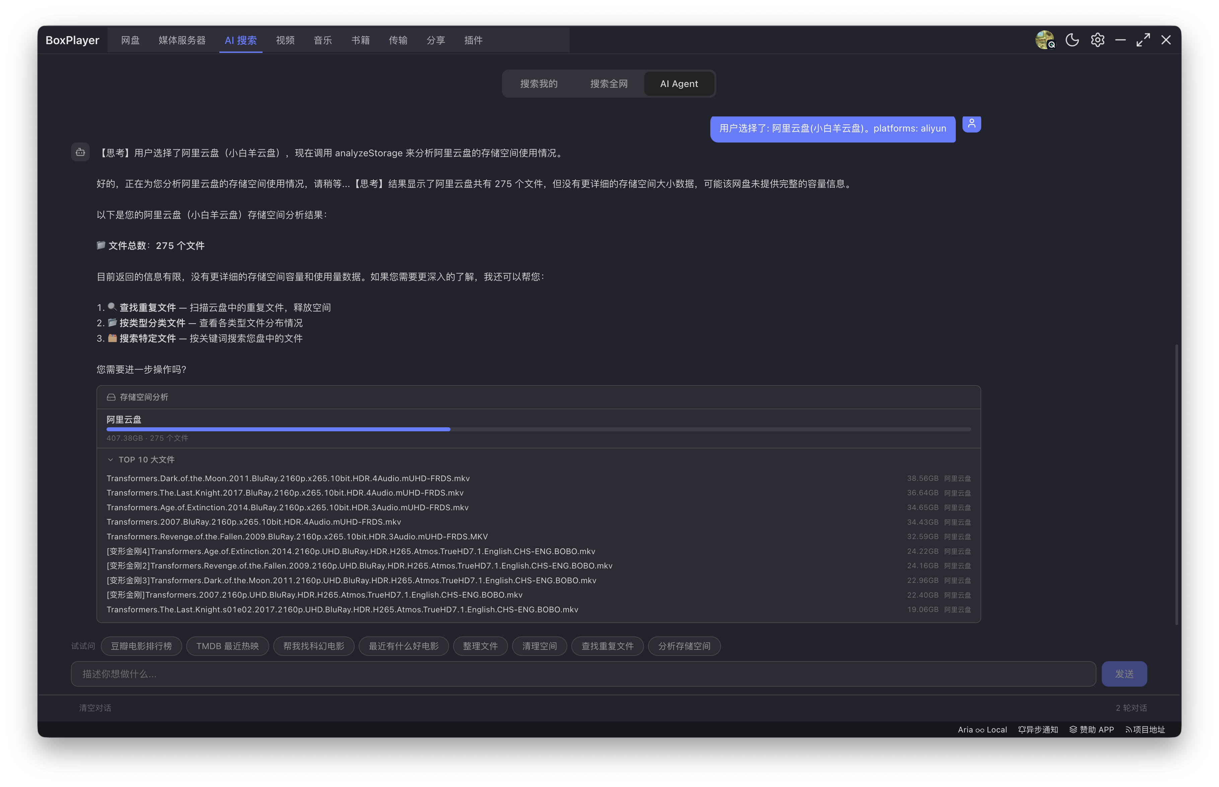
Task: Click the 帮我找科幻电影 suggestion chip
Action: tap(313, 646)
